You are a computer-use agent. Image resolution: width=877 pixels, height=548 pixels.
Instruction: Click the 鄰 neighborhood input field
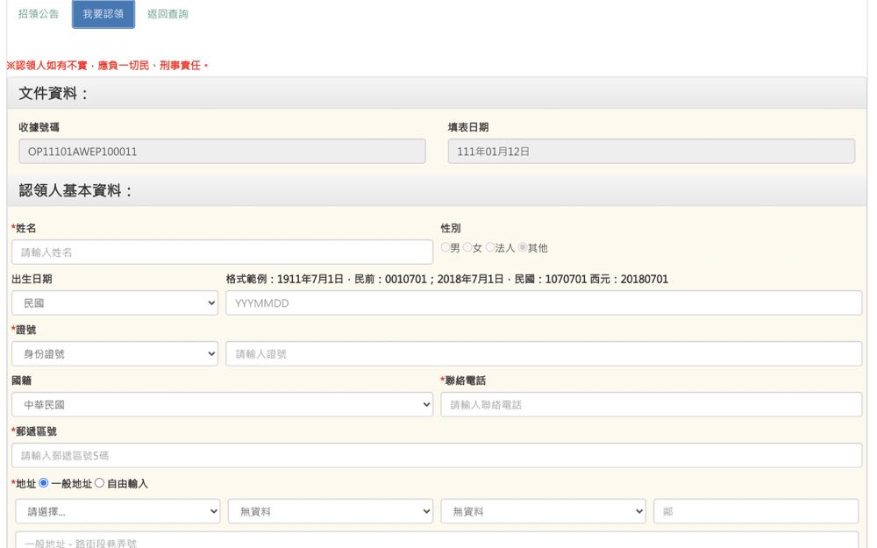coord(756,511)
